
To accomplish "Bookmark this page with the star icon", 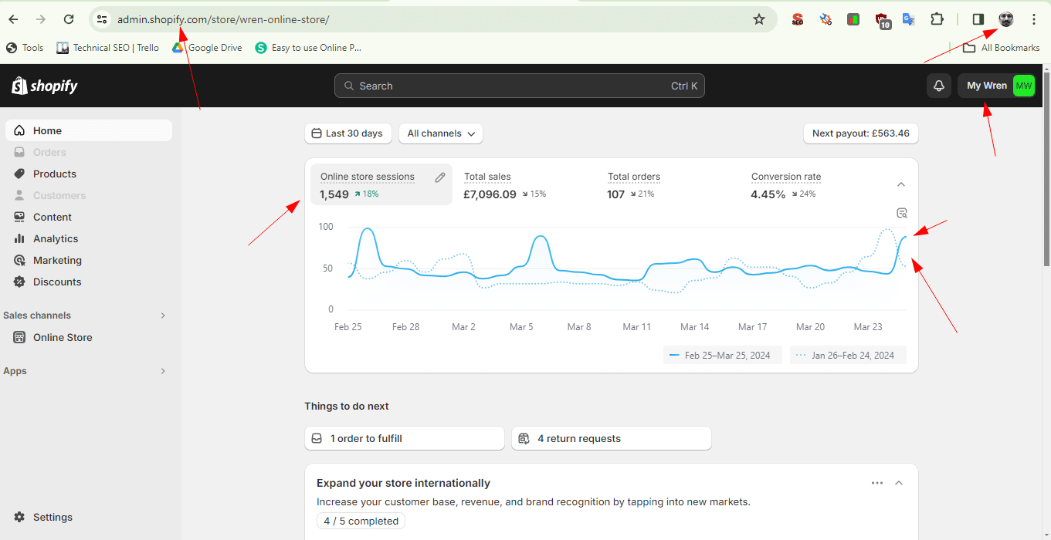I will coord(759,19).
